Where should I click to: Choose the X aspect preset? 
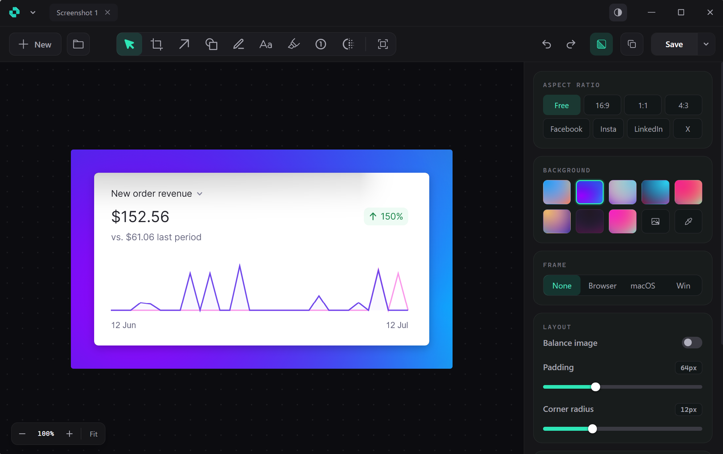point(687,129)
